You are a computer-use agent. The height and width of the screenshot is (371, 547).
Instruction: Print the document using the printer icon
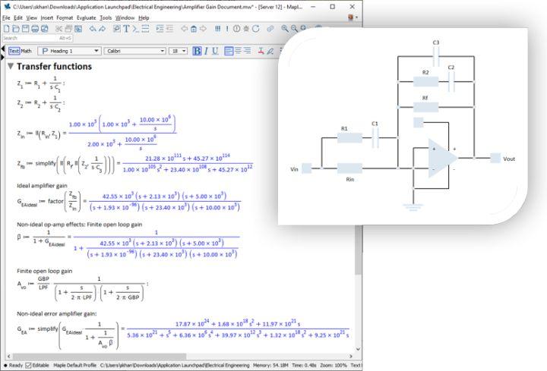[x=35, y=29]
